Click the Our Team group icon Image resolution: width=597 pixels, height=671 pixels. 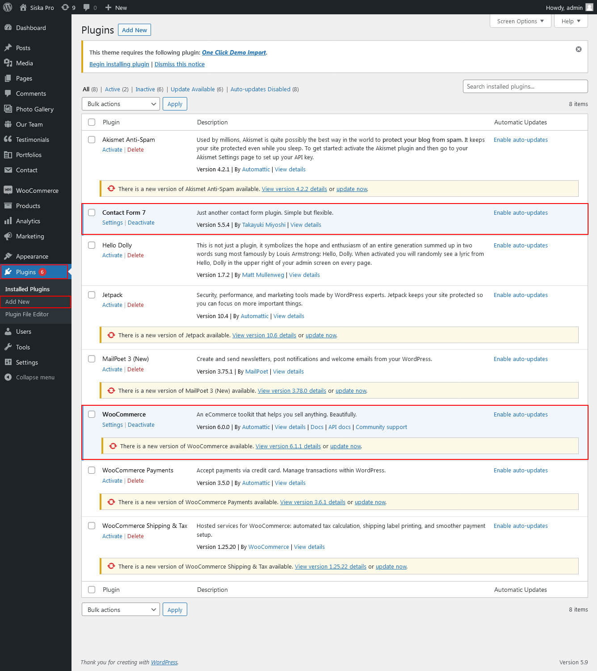pyautogui.click(x=8, y=124)
